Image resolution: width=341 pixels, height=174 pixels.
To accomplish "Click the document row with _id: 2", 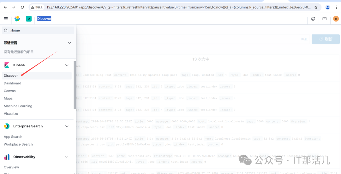I will pos(208,87).
